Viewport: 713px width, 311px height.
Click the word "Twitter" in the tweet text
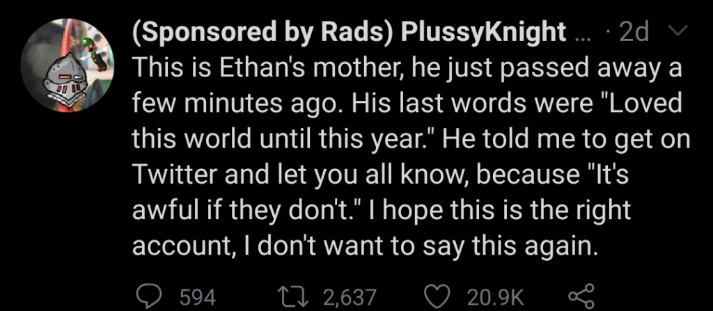coord(175,174)
